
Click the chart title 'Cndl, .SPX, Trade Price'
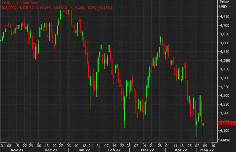[20, 3]
